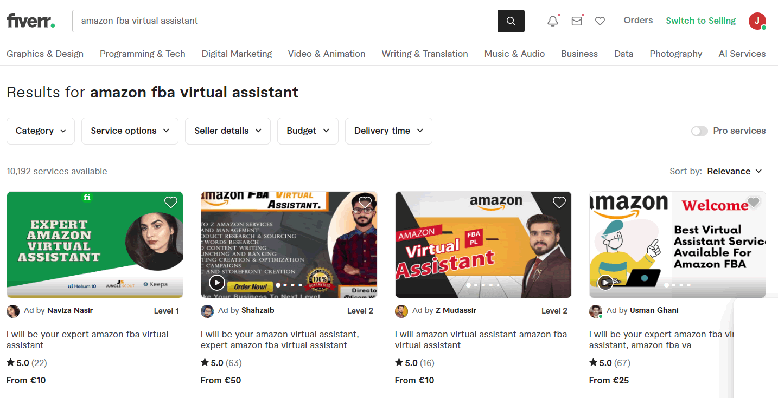
Task: Open Photography category
Action: pyautogui.click(x=676, y=54)
